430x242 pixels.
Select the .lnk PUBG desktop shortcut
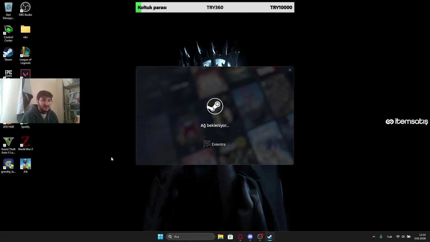click(26, 166)
